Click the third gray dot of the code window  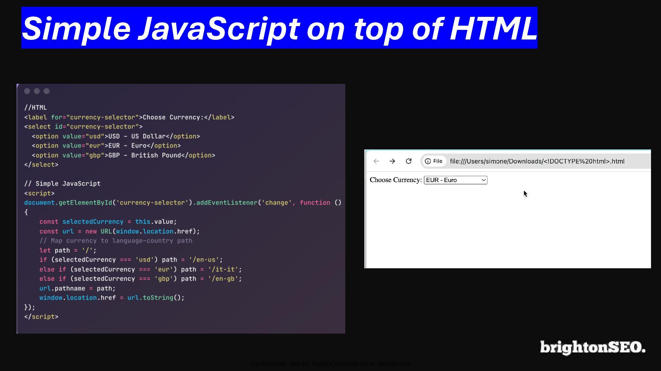tap(46, 91)
